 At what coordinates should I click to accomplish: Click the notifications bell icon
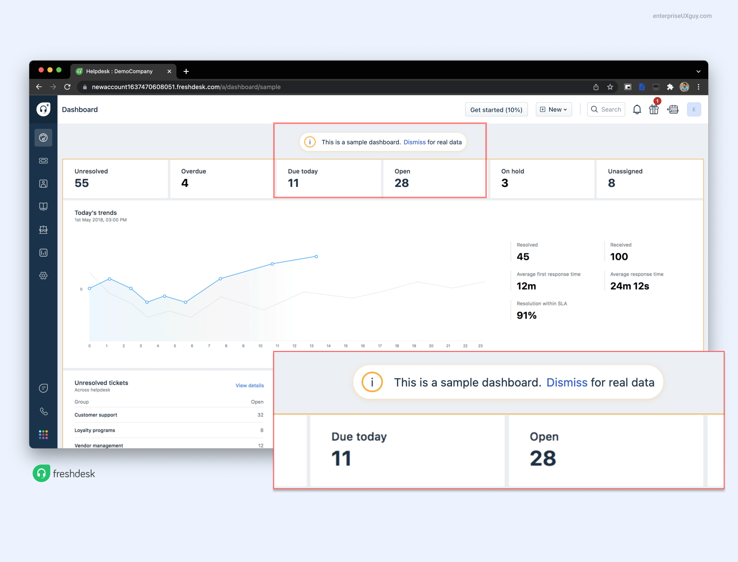[637, 109]
